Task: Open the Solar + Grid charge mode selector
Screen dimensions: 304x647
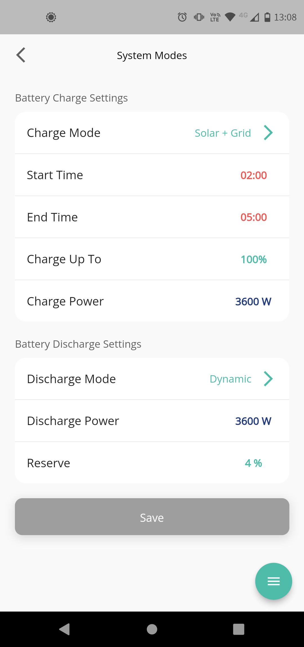Action: pyautogui.click(x=223, y=133)
